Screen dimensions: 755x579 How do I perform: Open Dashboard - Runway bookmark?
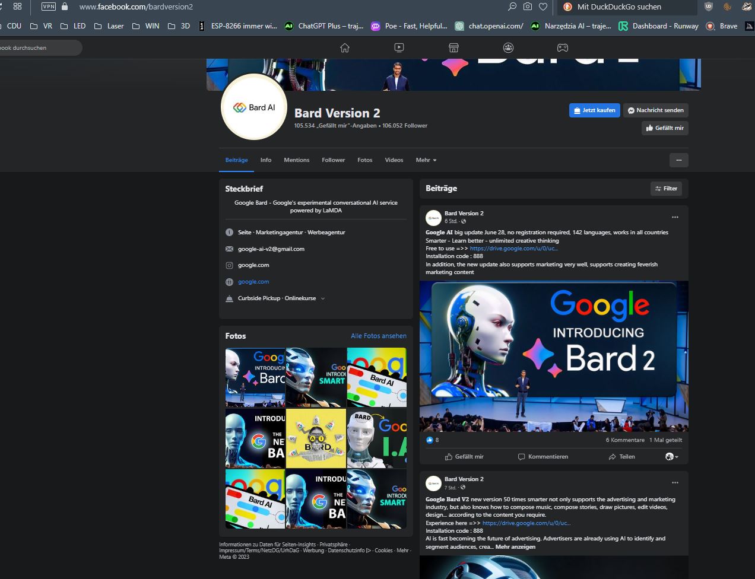(x=659, y=26)
